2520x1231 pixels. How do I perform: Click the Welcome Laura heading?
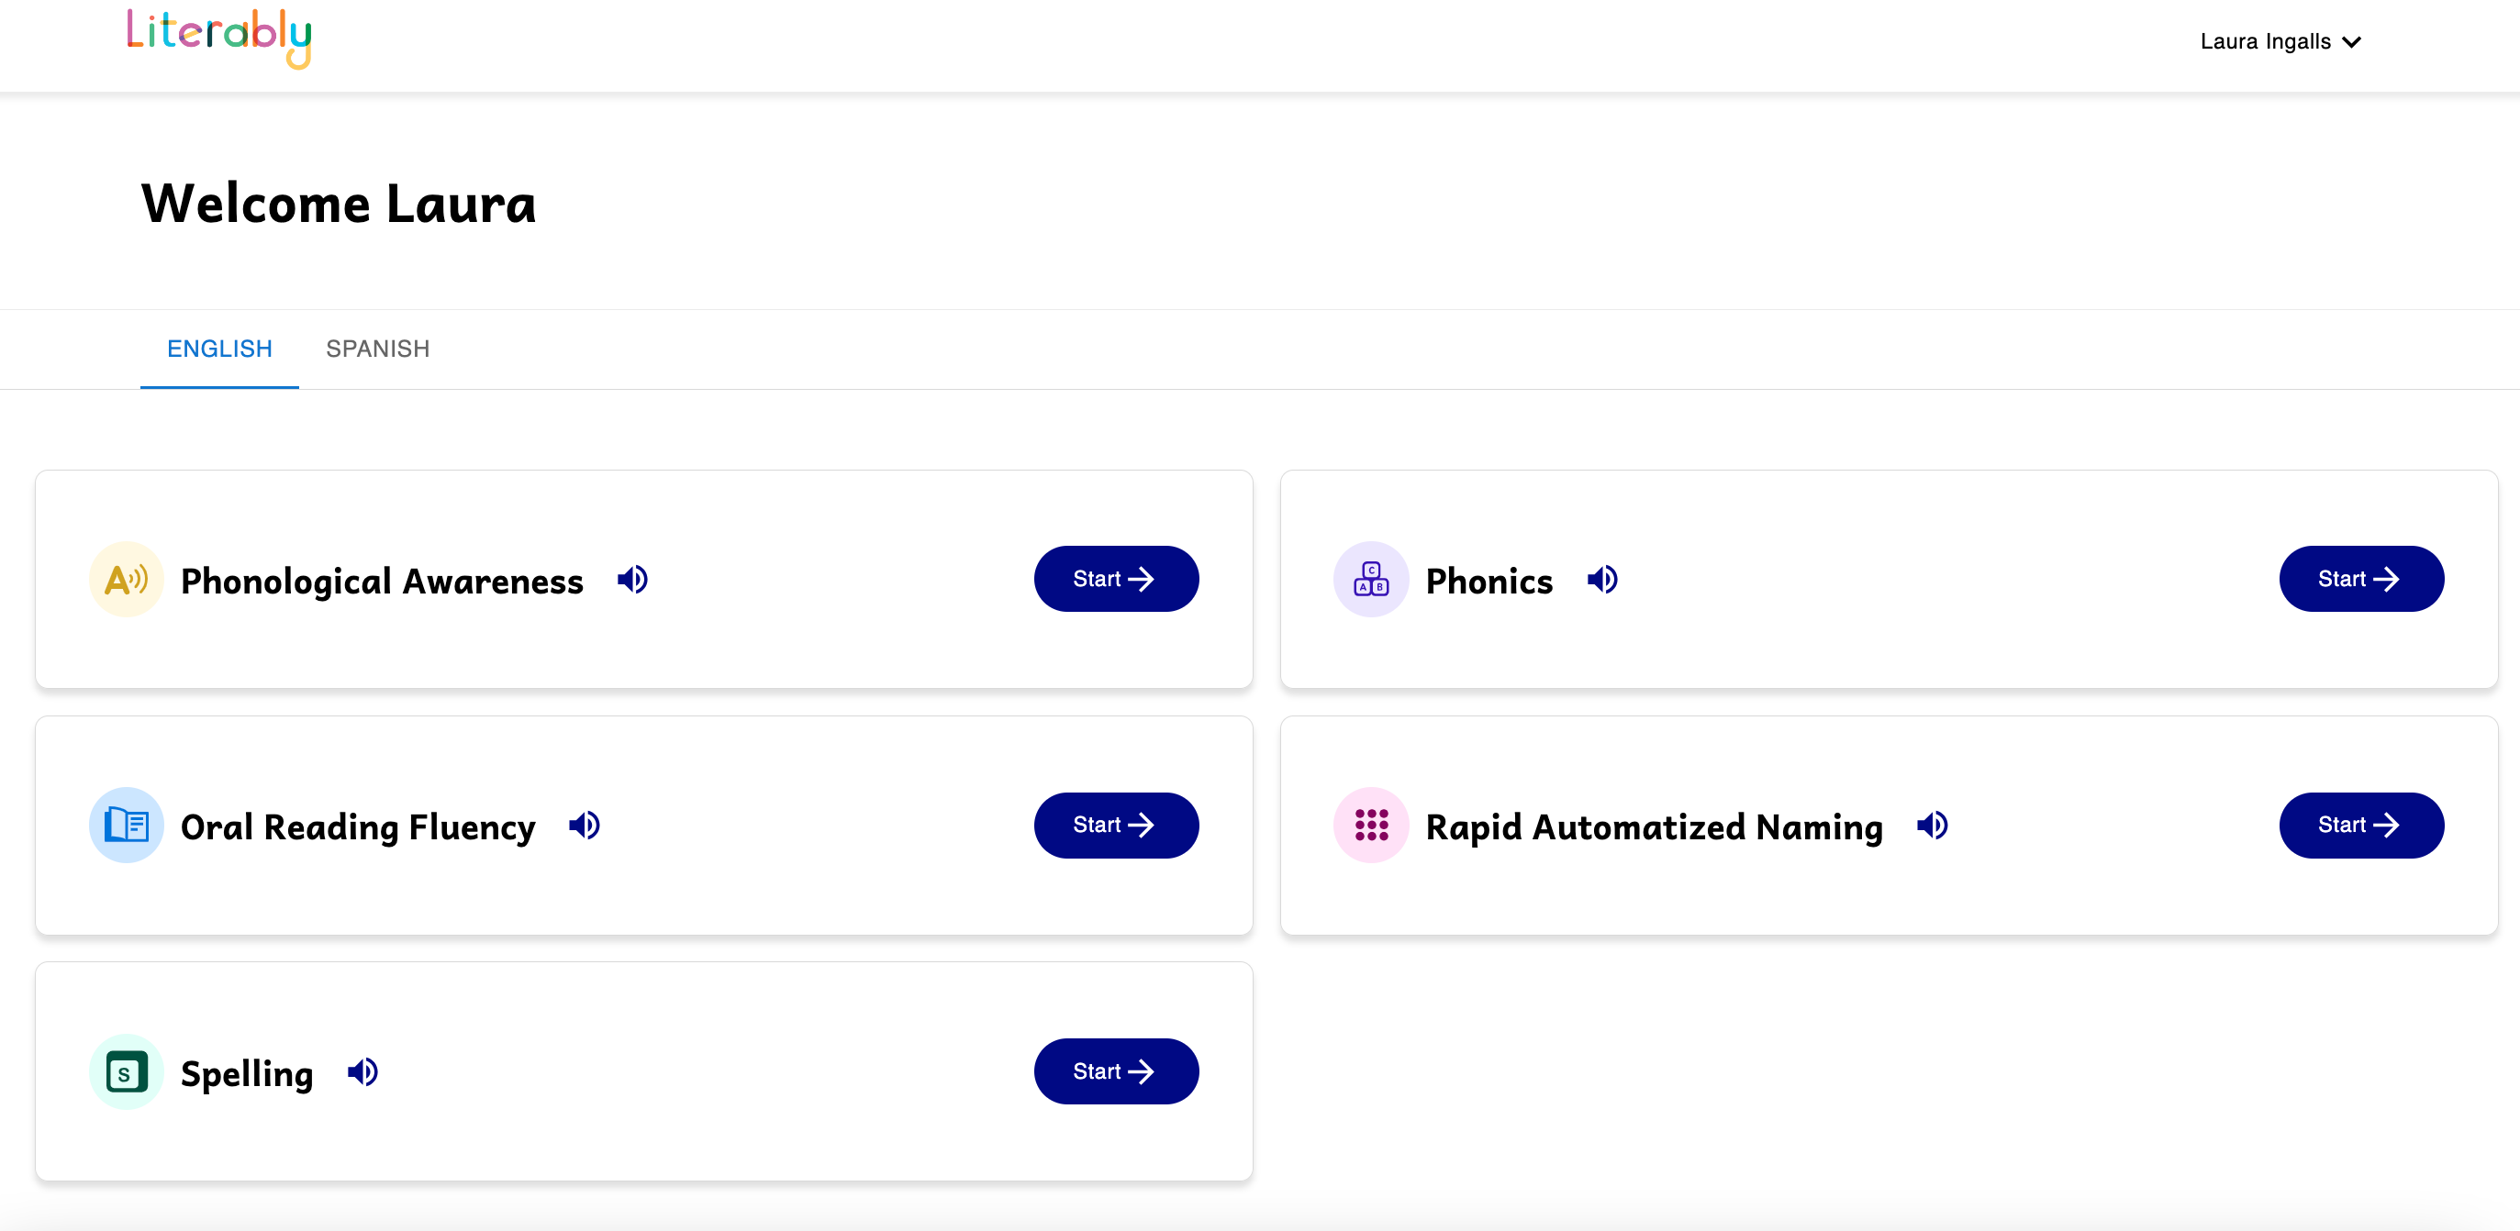(x=339, y=205)
